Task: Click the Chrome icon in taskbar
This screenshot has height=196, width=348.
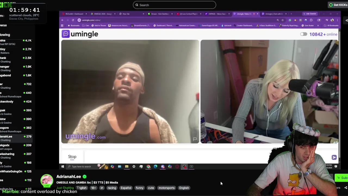Action: tap(148, 167)
